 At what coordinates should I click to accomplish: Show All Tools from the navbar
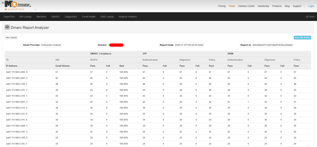[x=310, y=17]
